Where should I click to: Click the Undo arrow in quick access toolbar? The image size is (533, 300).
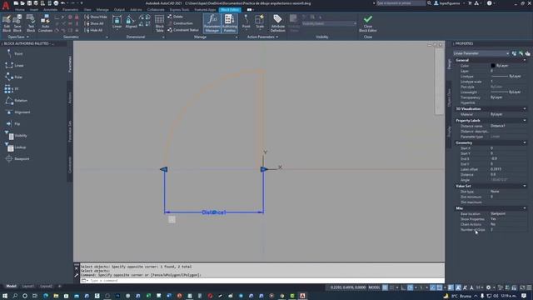click(x=63, y=3)
